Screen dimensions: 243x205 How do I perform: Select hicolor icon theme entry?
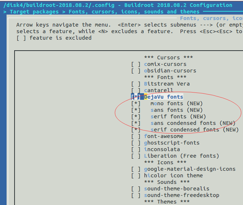[x=174, y=176]
